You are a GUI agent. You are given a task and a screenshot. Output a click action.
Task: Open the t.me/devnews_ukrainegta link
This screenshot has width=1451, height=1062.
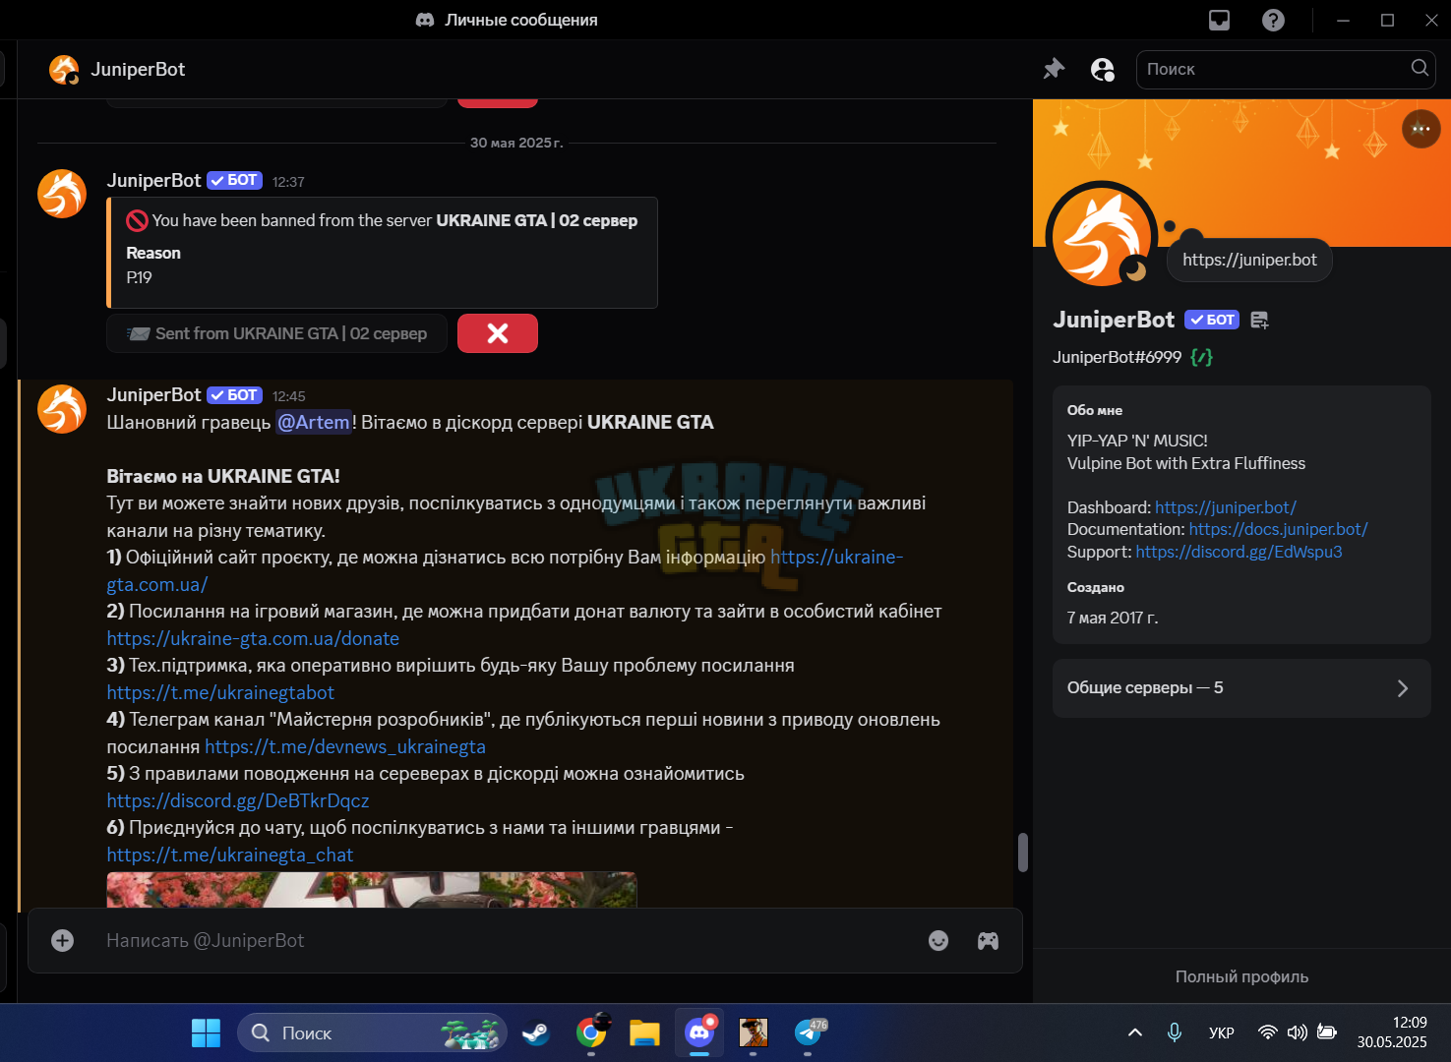click(x=345, y=747)
